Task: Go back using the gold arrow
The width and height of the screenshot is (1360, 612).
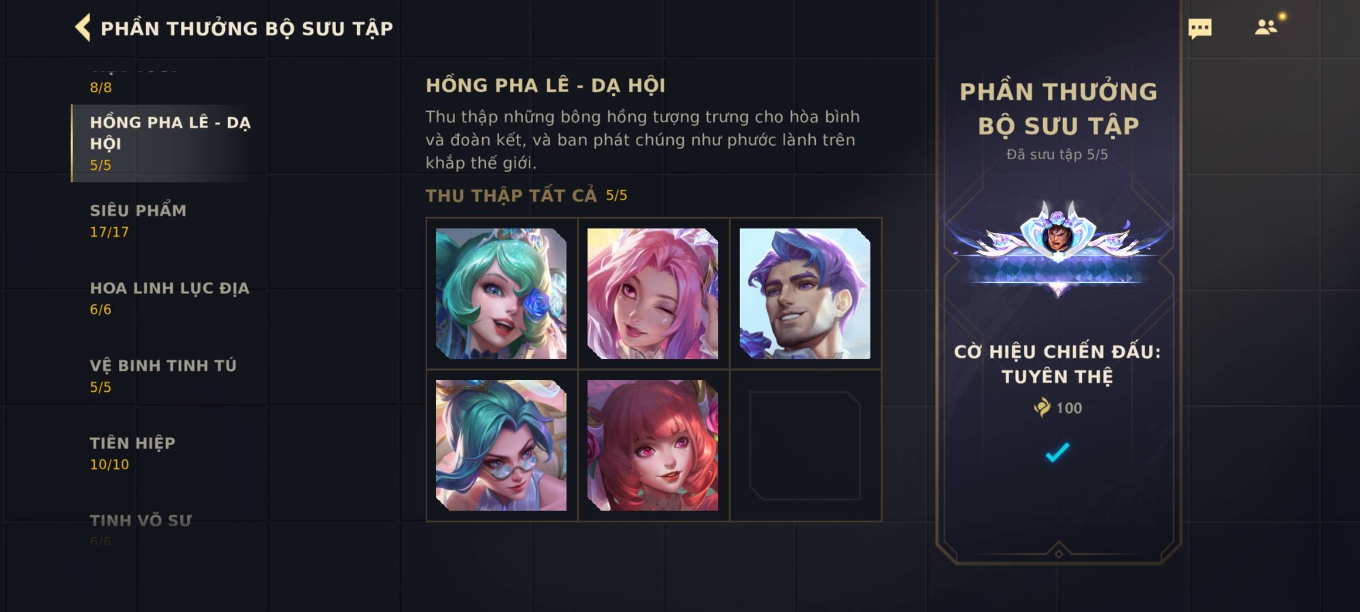Action: 83,28
